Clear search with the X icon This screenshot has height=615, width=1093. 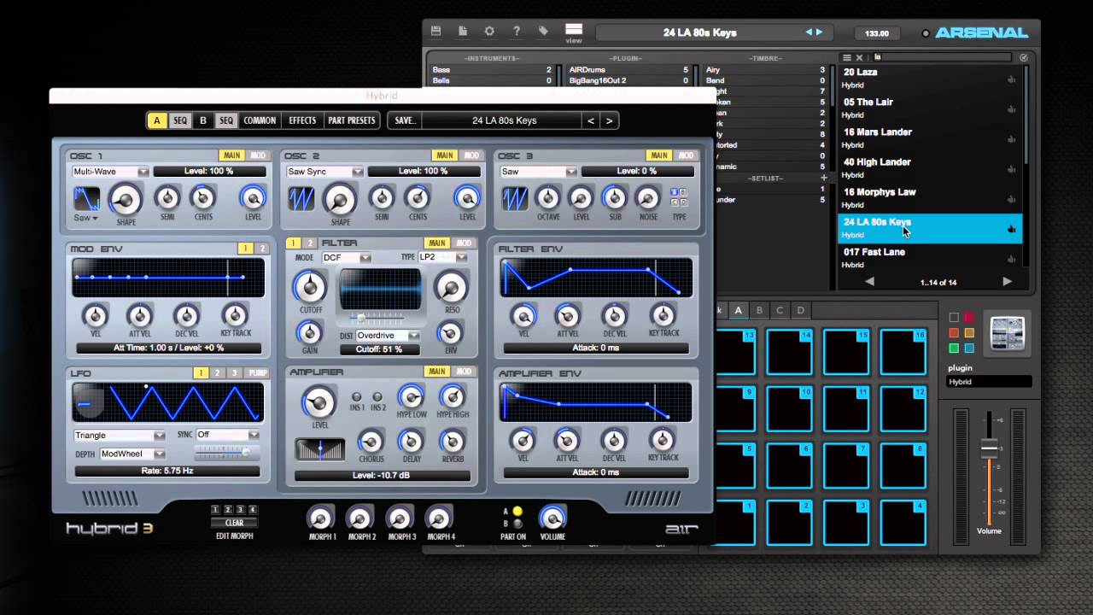[x=859, y=57]
